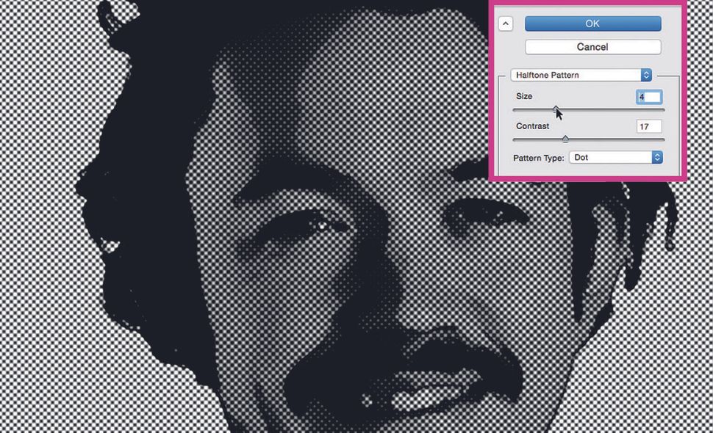Click the Contrast label text
The width and height of the screenshot is (713, 433).
pos(532,126)
